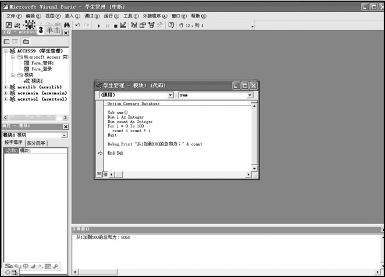Collapse the ACCESS9 (学生管理) project node
This screenshot has height=277, width=385.
click(x=6, y=51)
